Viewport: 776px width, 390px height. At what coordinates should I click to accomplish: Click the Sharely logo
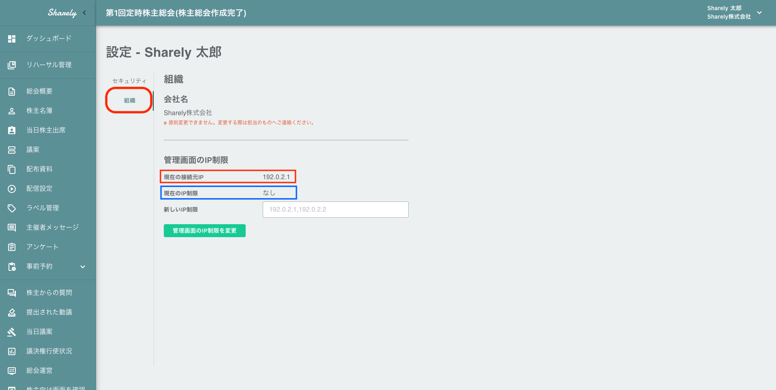(62, 13)
